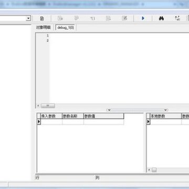
Task: Click line number 1 in the editor gutter
Action: pos(48,36)
